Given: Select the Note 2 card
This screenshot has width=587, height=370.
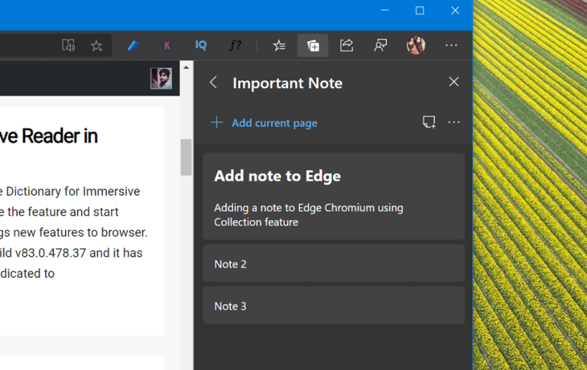Looking at the screenshot, I should pyautogui.click(x=333, y=263).
